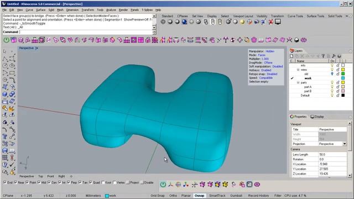Click the T-Splines scissors icon in pink toolbar

tap(289, 40)
